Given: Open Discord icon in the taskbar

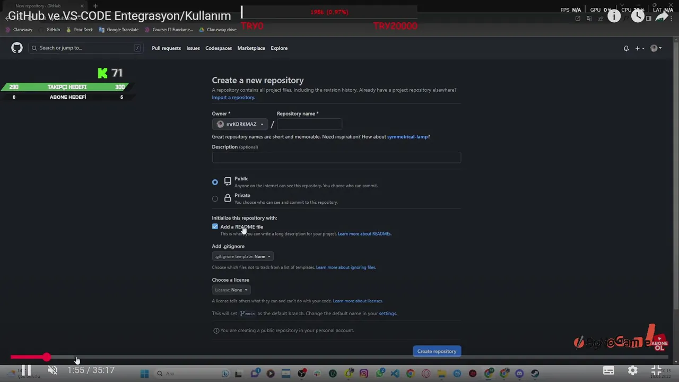Looking at the screenshot, I should pyautogui.click(x=519, y=374).
